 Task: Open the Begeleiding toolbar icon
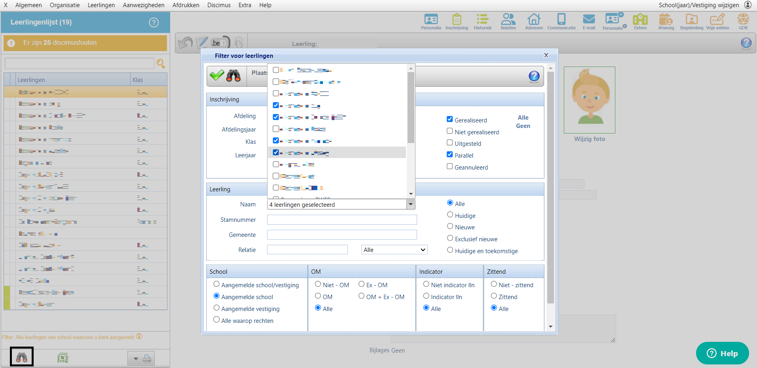pyautogui.click(x=691, y=21)
